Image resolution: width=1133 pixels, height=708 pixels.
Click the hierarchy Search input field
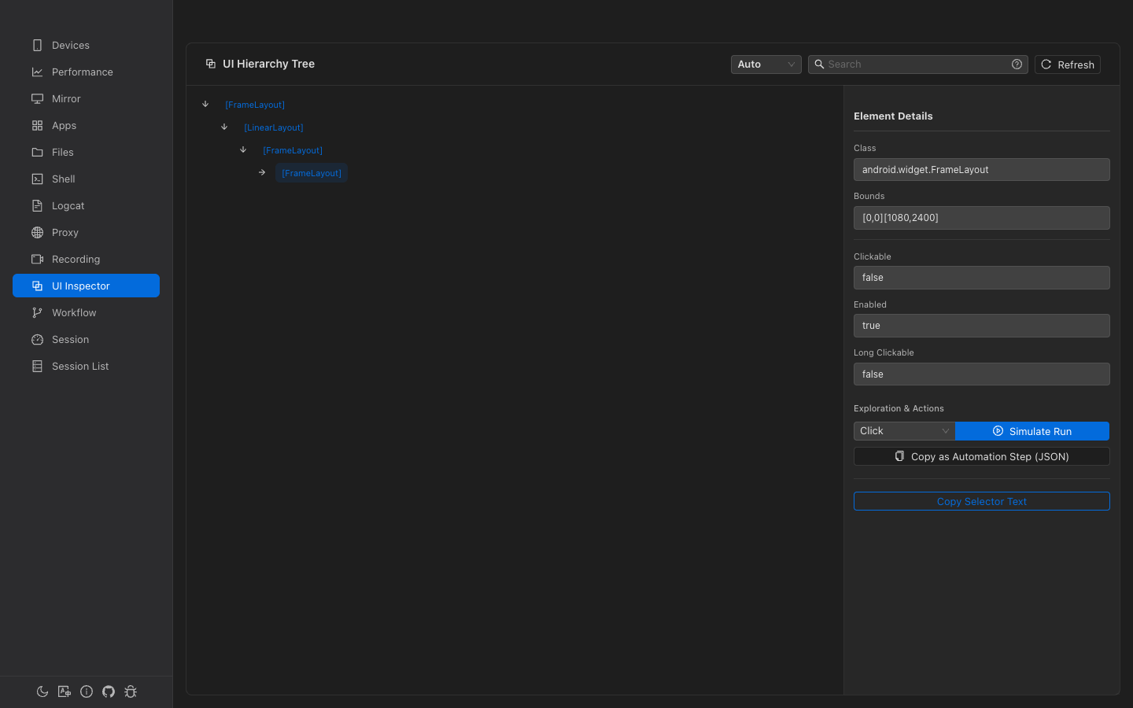coord(913,64)
